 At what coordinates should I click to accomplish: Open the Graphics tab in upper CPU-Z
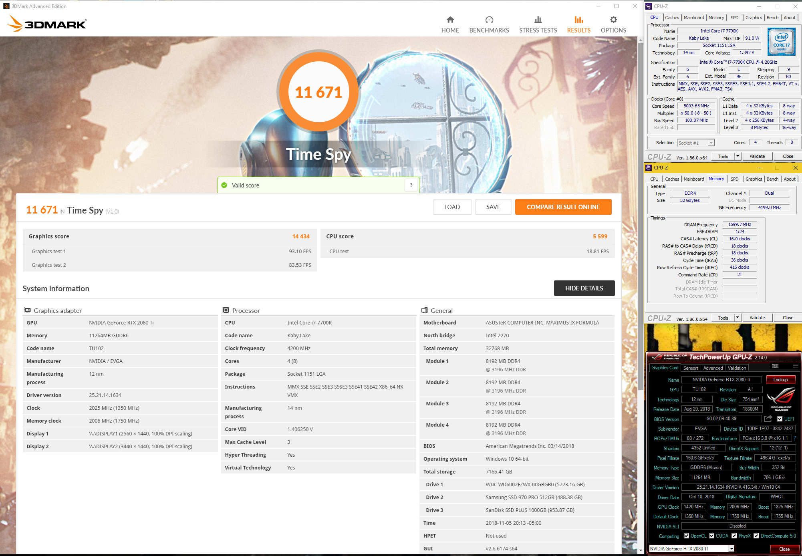754,18
